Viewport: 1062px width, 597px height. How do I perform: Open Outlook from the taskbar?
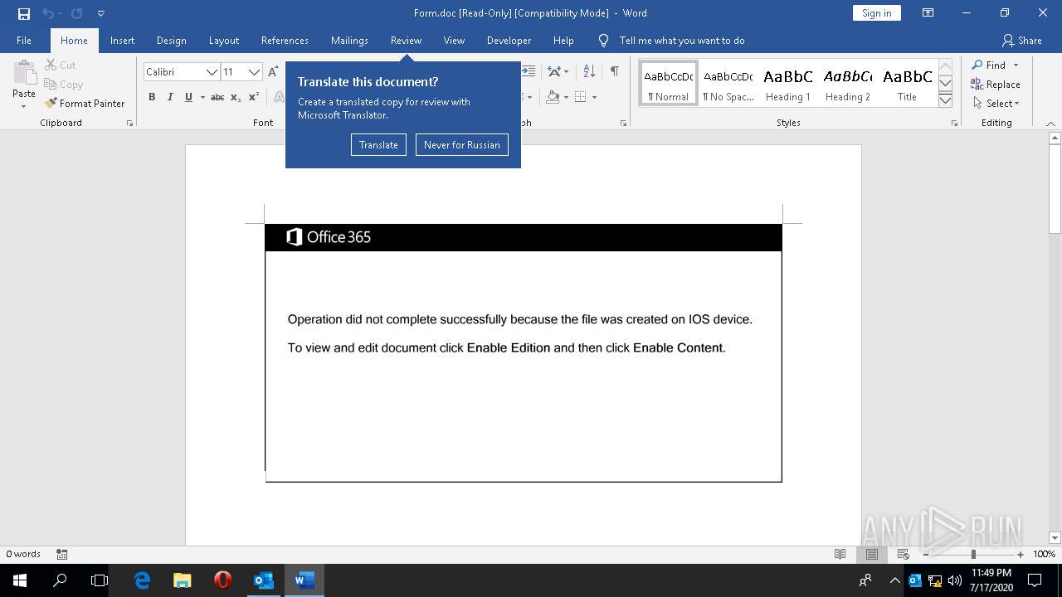[x=263, y=580]
